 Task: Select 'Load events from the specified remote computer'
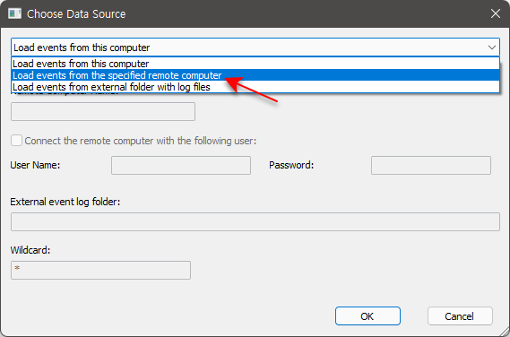[x=255, y=75]
